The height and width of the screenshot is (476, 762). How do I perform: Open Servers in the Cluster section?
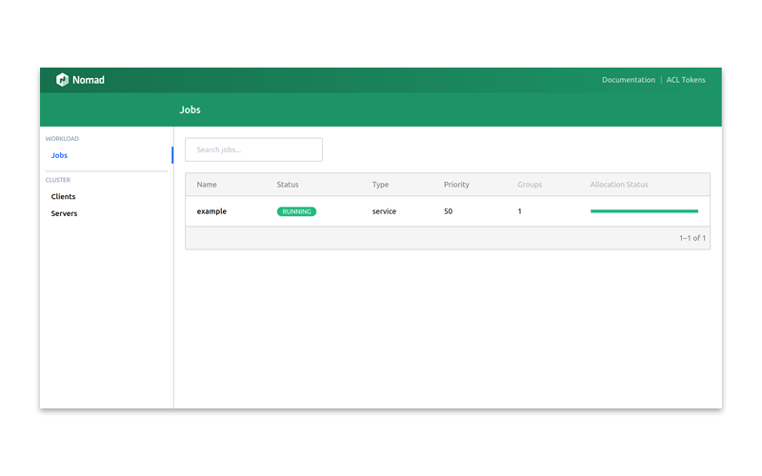pyautogui.click(x=64, y=213)
